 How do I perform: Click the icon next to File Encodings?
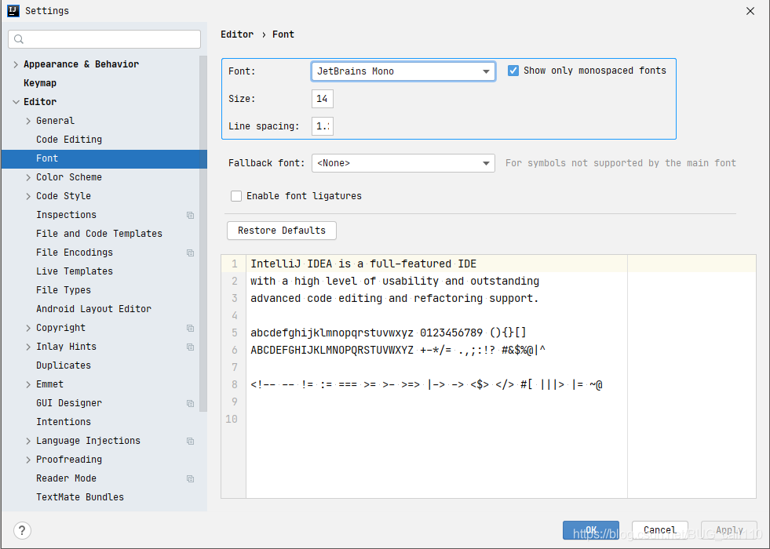point(189,252)
